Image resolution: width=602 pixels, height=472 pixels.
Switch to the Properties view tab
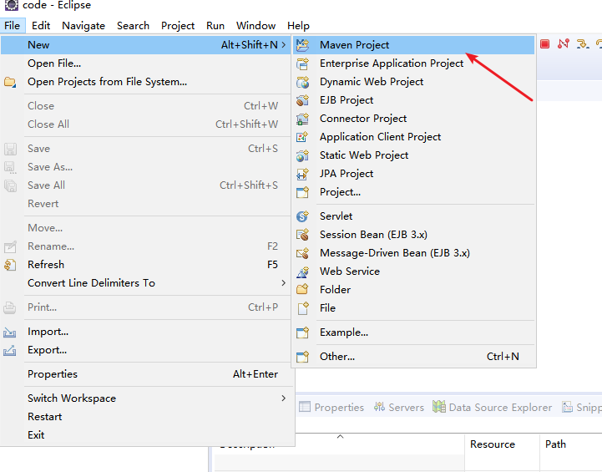click(x=331, y=407)
